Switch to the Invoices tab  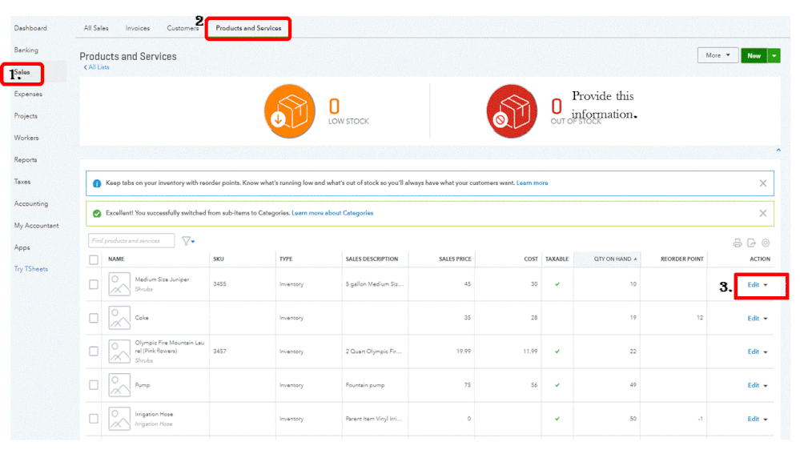(138, 28)
